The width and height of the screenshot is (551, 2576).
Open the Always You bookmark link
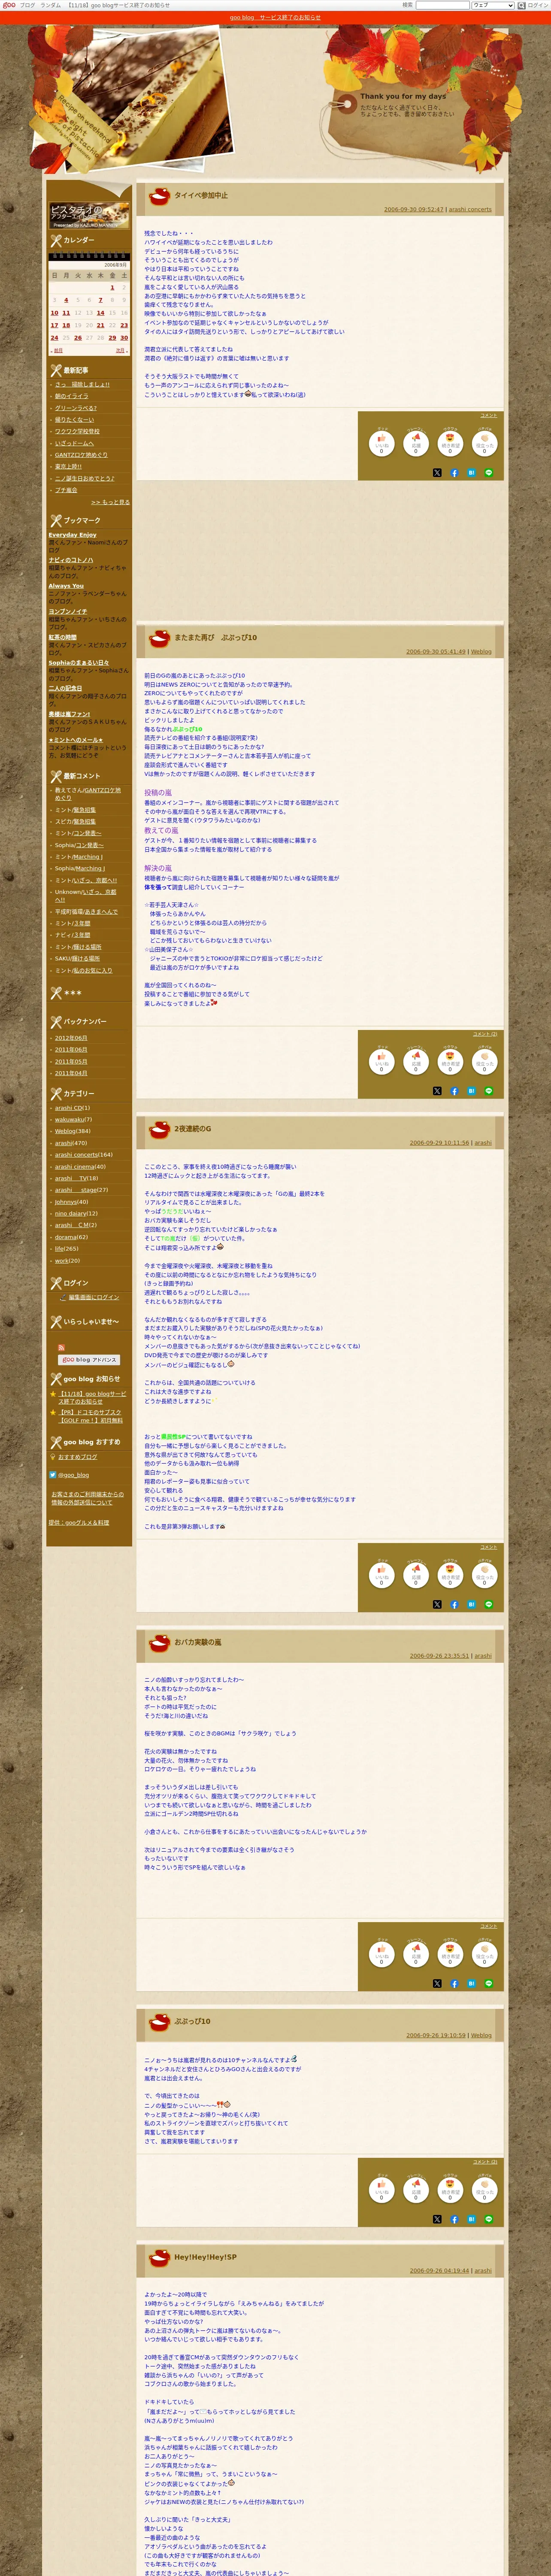pos(66,586)
